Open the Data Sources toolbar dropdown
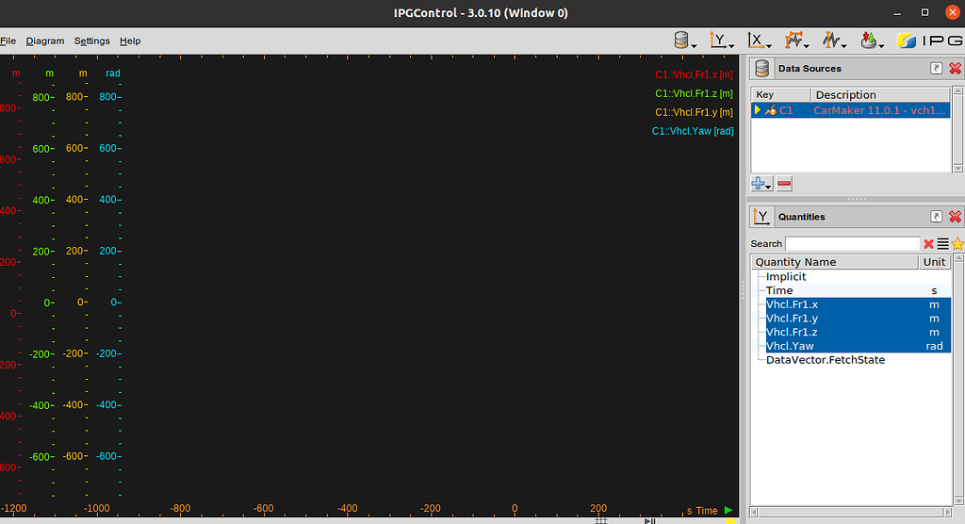Image resolution: width=965 pixels, height=524 pixels. (x=685, y=41)
